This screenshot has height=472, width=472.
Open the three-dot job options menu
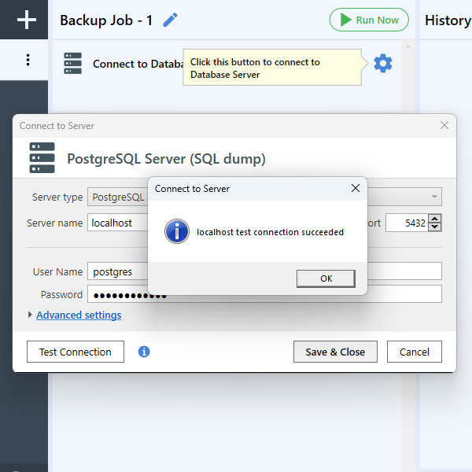point(28,60)
